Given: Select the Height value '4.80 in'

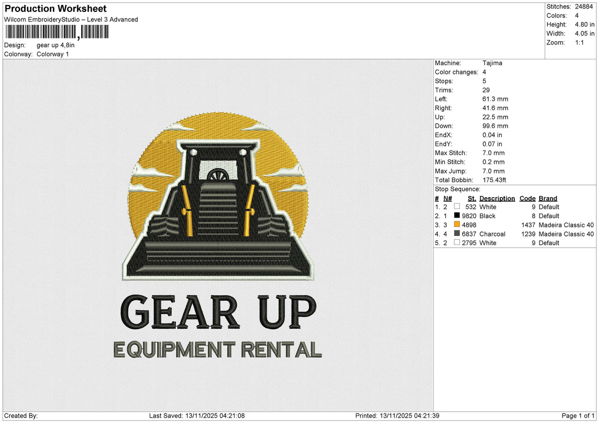Looking at the screenshot, I should [585, 24].
